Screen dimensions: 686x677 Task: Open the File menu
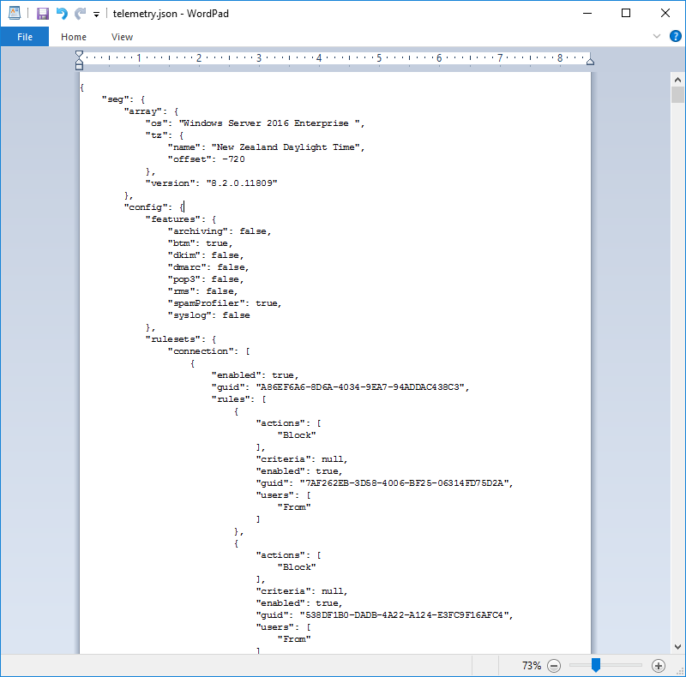click(25, 37)
